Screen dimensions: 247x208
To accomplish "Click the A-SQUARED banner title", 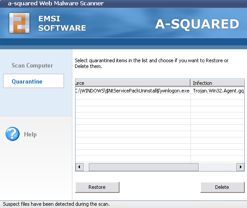I will (x=197, y=24).
